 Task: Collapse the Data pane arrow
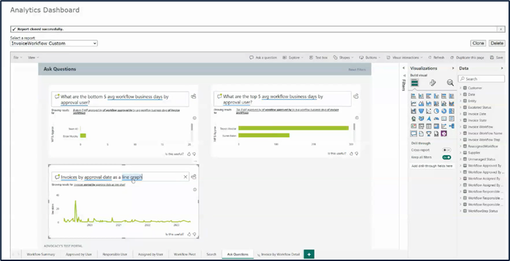tap(503, 68)
